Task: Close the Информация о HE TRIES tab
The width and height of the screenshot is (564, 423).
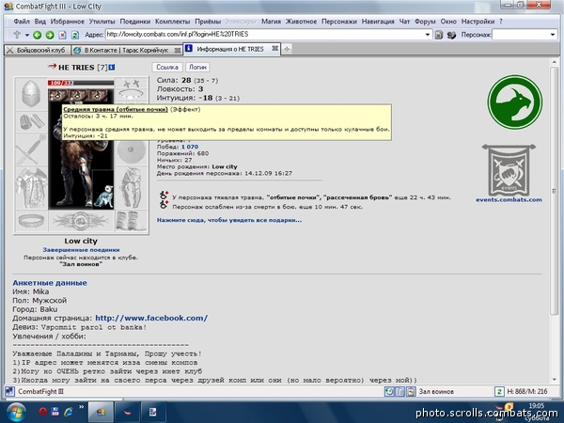Action: coord(274,48)
